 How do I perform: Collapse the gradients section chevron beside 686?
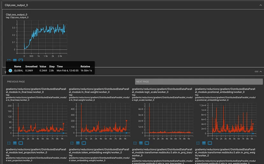pos(260,72)
